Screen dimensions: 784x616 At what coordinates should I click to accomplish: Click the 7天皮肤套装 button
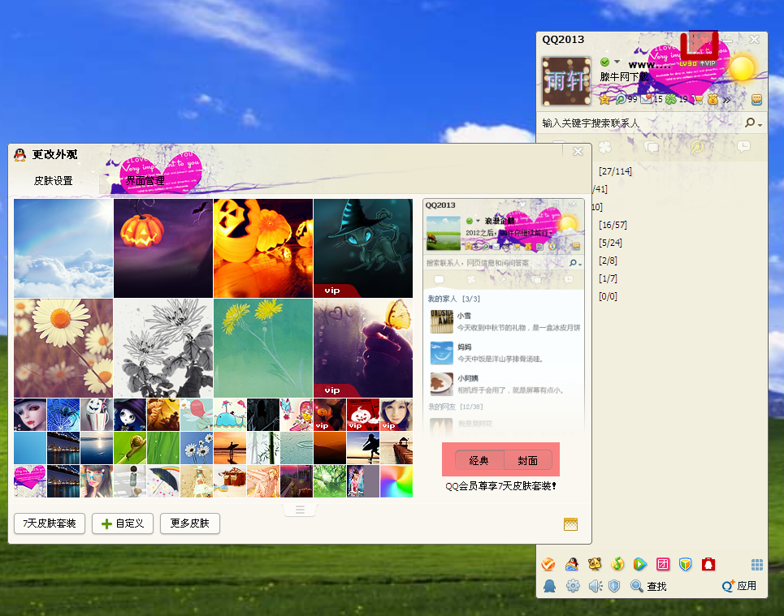click(50, 523)
